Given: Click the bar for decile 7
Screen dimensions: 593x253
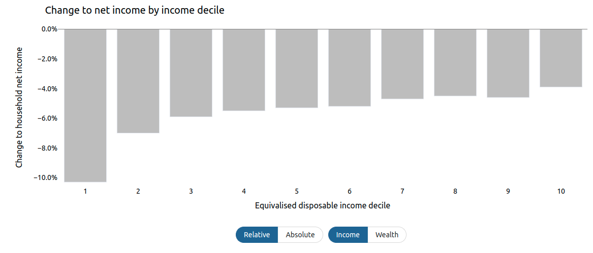Looking at the screenshot, I should pos(402,64).
